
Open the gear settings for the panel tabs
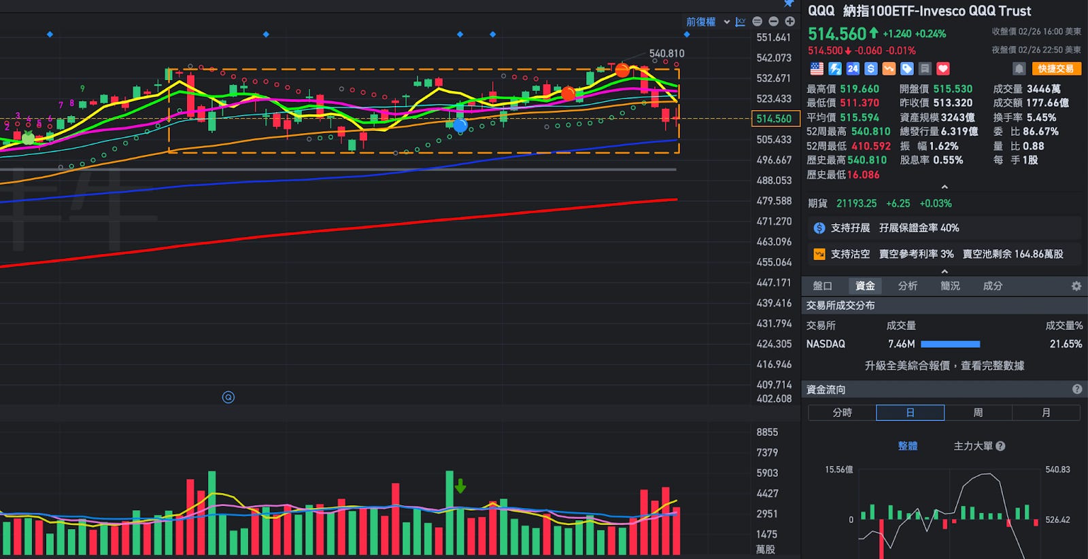click(x=1076, y=286)
